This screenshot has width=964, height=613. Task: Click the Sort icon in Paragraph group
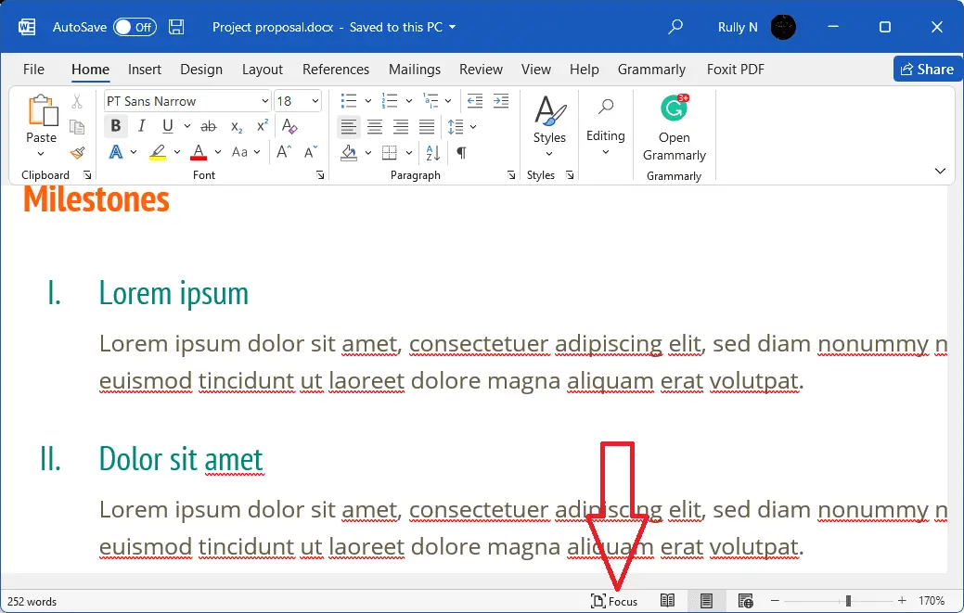tap(431, 152)
